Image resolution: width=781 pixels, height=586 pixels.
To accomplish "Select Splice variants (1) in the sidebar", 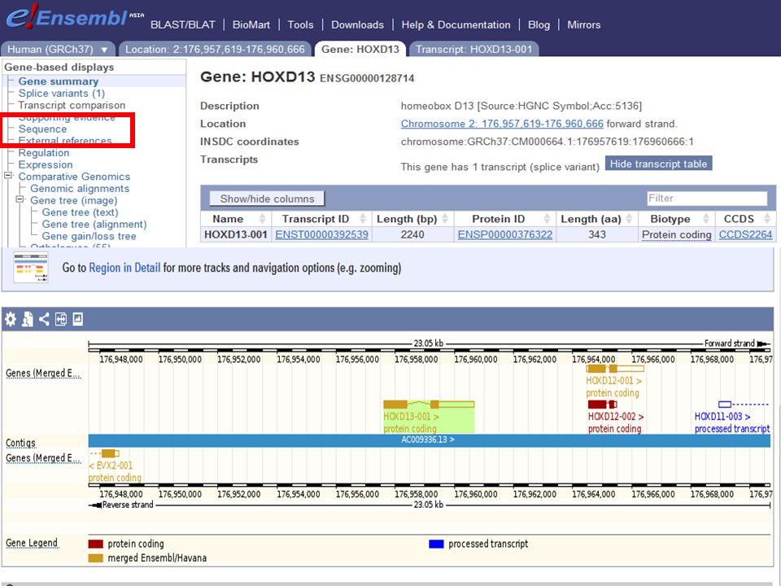I will point(62,93).
